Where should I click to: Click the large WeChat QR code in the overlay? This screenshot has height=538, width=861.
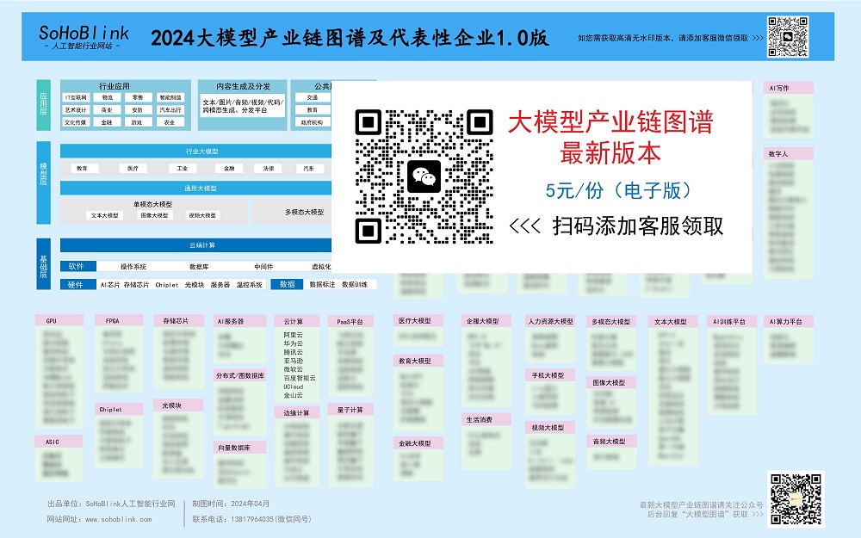coord(424,176)
